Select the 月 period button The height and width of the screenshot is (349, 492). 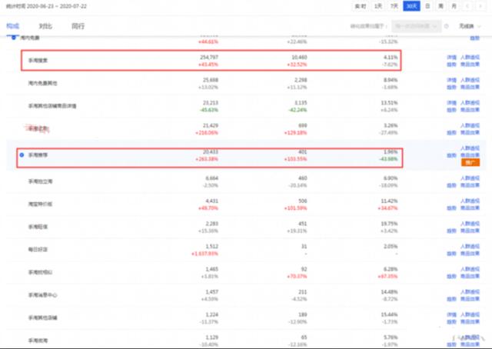(454, 6)
